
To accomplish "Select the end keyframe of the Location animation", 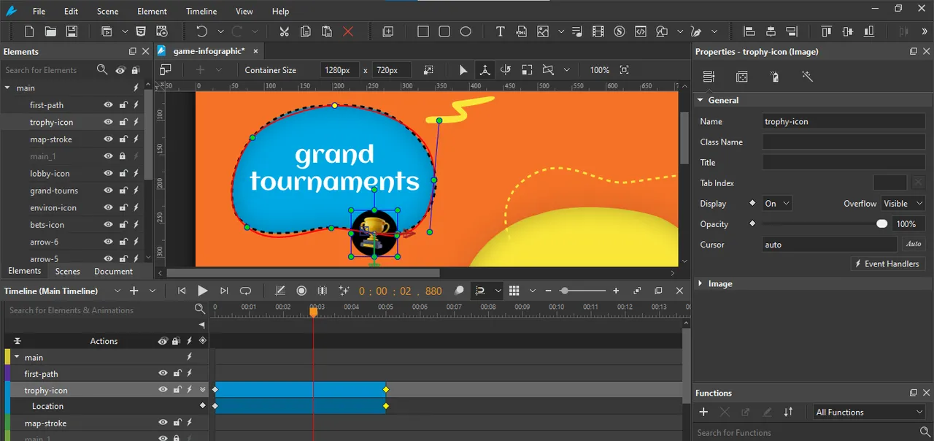I will tap(386, 406).
